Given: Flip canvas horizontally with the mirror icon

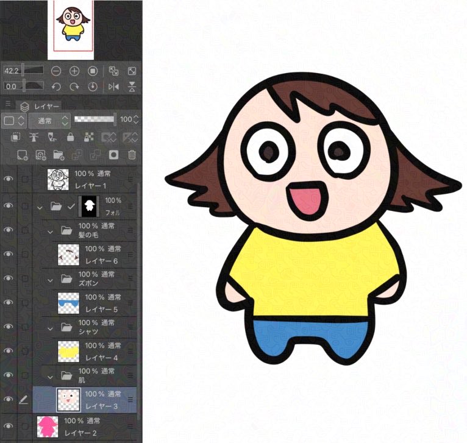Looking at the screenshot, I should point(113,87).
